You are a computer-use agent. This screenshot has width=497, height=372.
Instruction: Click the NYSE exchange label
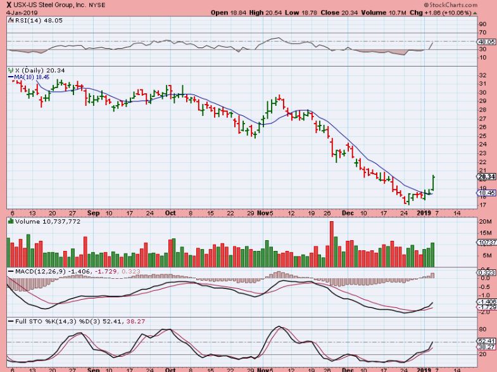(x=97, y=5)
